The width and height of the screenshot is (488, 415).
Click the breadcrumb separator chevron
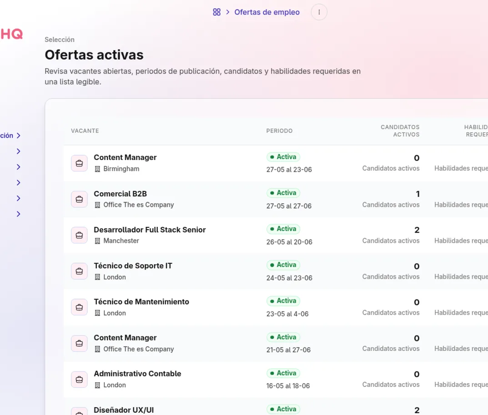[228, 12]
